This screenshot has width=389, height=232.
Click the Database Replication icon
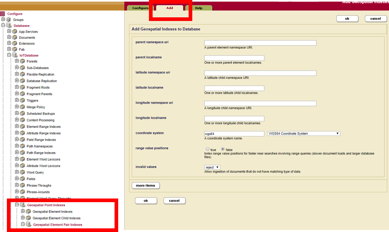(23, 81)
